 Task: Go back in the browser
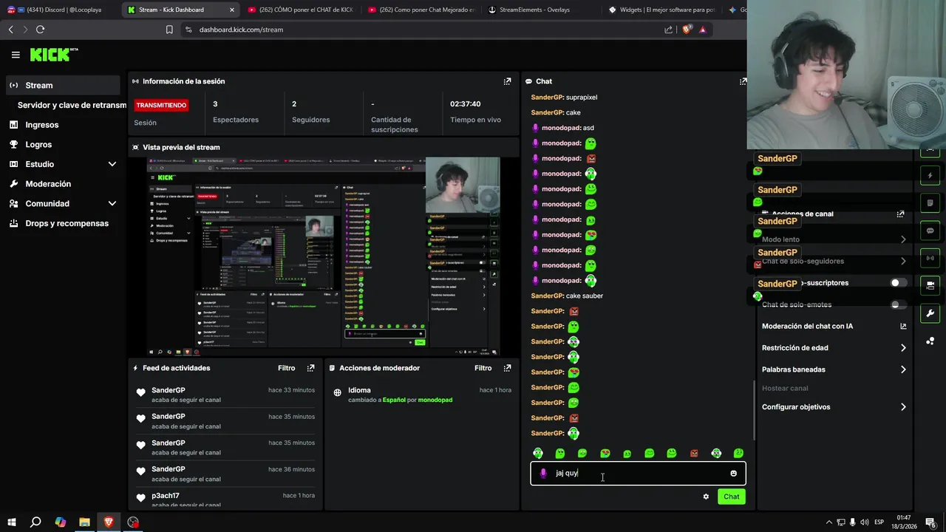pyautogui.click(x=10, y=30)
